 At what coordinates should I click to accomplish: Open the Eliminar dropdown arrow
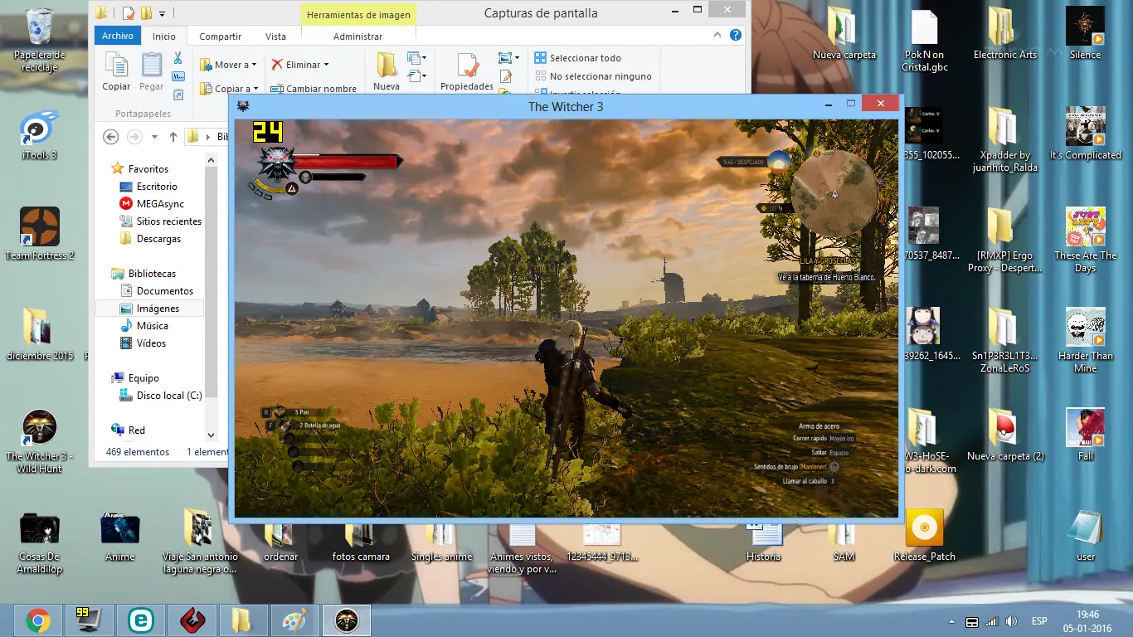click(x=326, y=65)
